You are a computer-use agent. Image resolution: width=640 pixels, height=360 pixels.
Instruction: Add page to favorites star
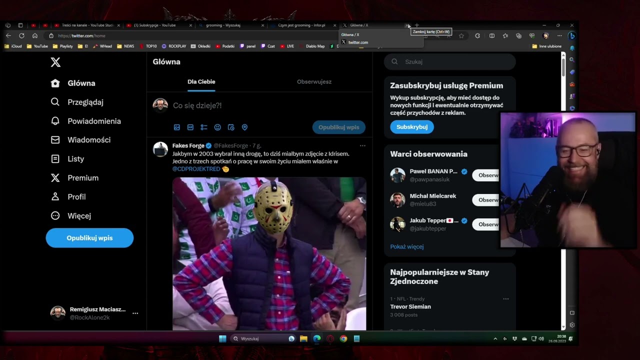[461, 35]
